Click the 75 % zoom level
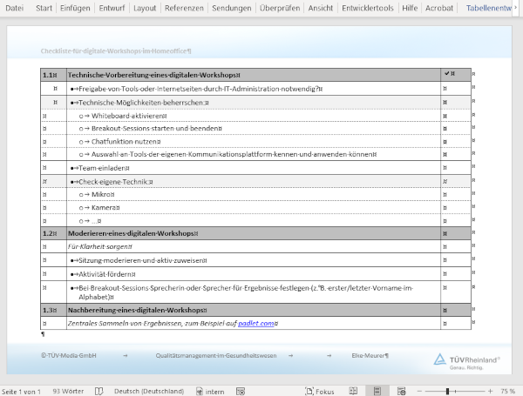Image resolution: width=523 pixels, height=396 pixels. click(x=508, y=392)
